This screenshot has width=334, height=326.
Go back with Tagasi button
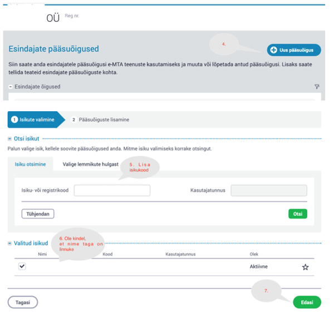(x=23, y=302)
